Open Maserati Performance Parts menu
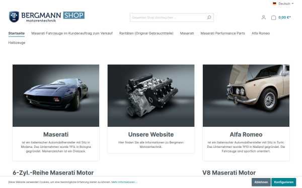The height and width of the screenshot is (188, 302). [x=222, y=33]
